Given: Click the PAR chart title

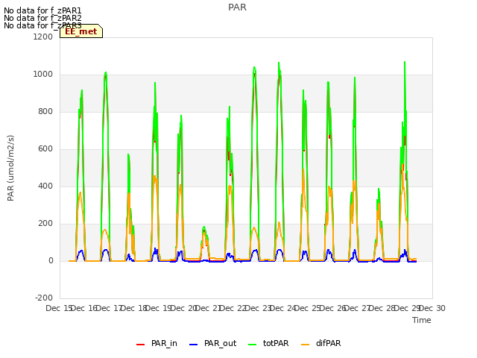Looking at the screenshot, I should click(237, 7).
